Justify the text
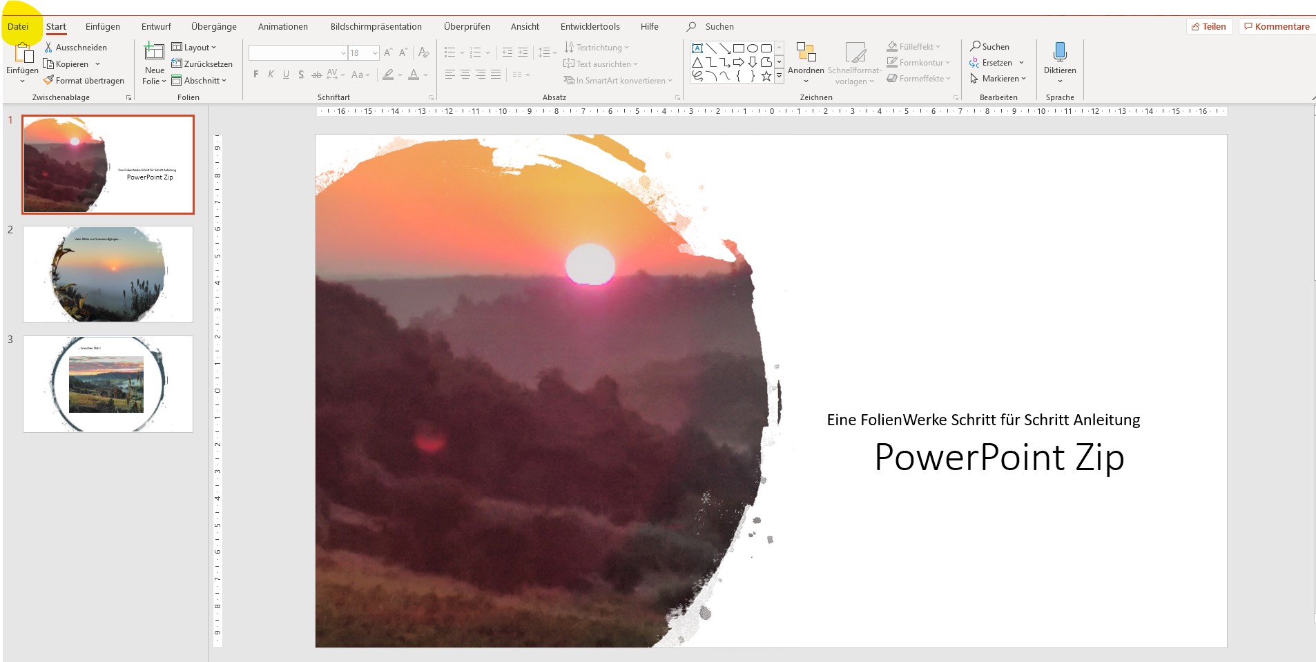Image resolution: width=1316 pixels, height=662 pixels. 495,75
